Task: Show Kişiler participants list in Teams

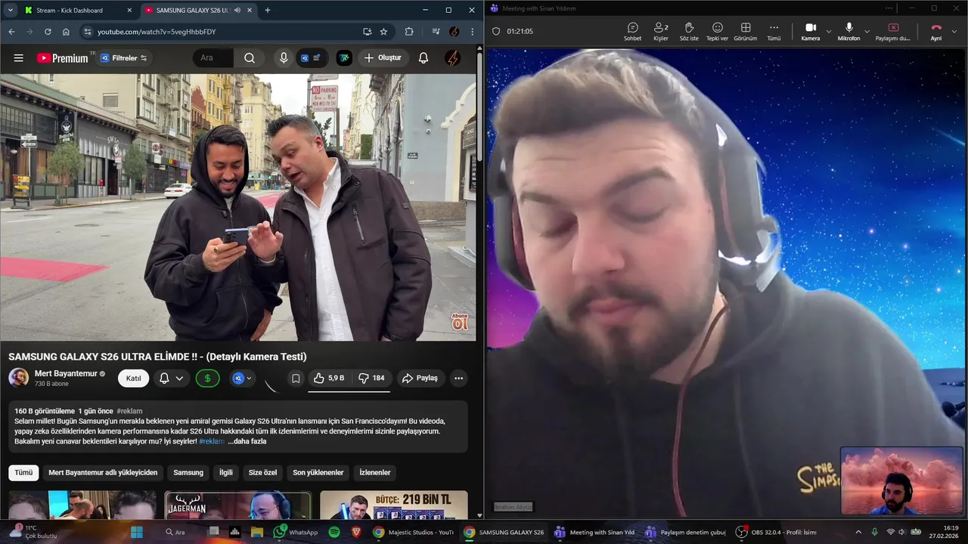Action: [661, 31]
